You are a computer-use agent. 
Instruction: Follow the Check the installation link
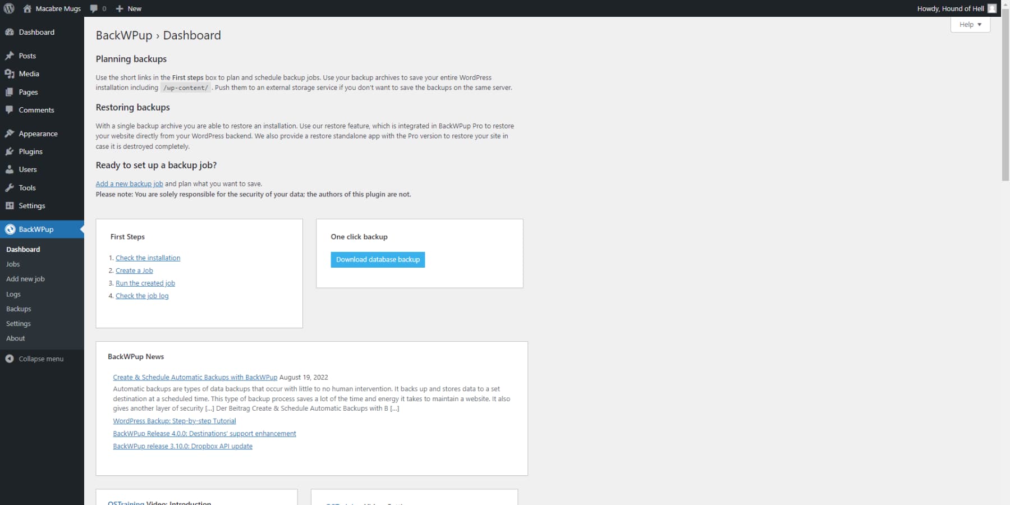pos(148,258)
